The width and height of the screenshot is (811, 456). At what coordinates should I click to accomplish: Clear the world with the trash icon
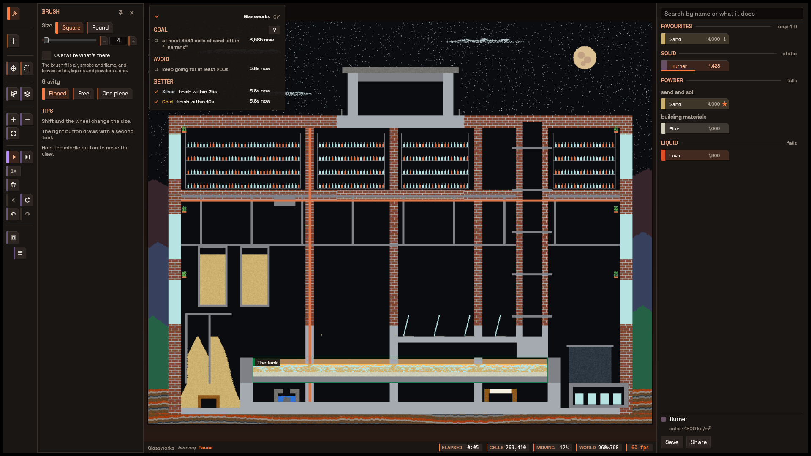pyautogui.click(x=14, y=185)
